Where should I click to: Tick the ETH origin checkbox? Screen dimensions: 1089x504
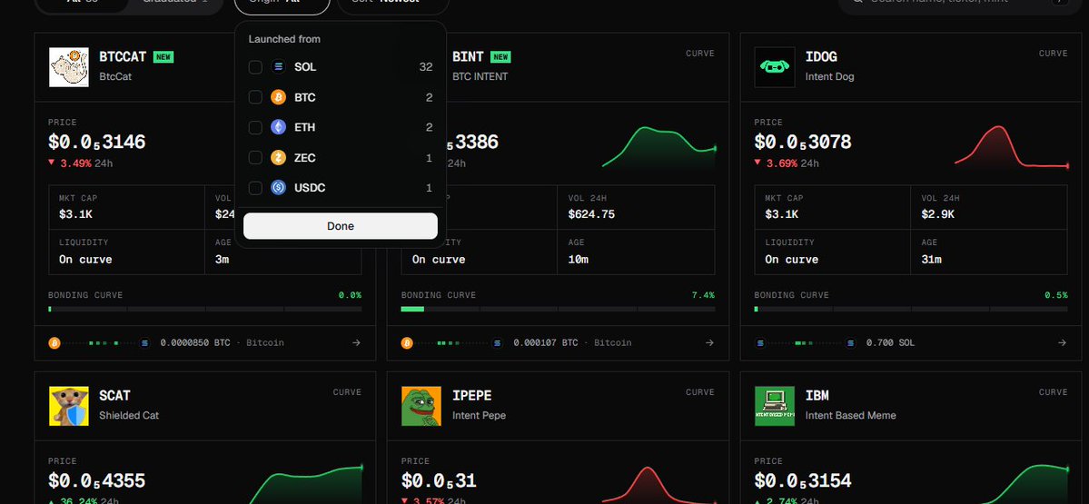255,128
